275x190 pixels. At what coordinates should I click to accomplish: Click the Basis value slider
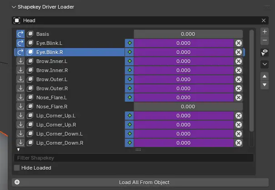(188, 34)
